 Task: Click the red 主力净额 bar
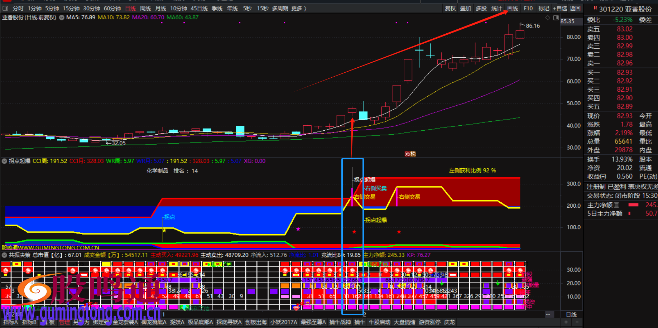pos(633,205)
